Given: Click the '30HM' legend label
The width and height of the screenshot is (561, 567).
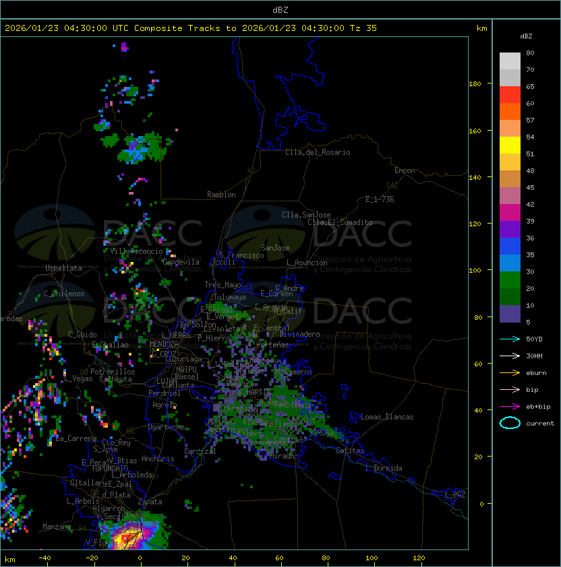Looking at the screenshot, I should [534, 356].
